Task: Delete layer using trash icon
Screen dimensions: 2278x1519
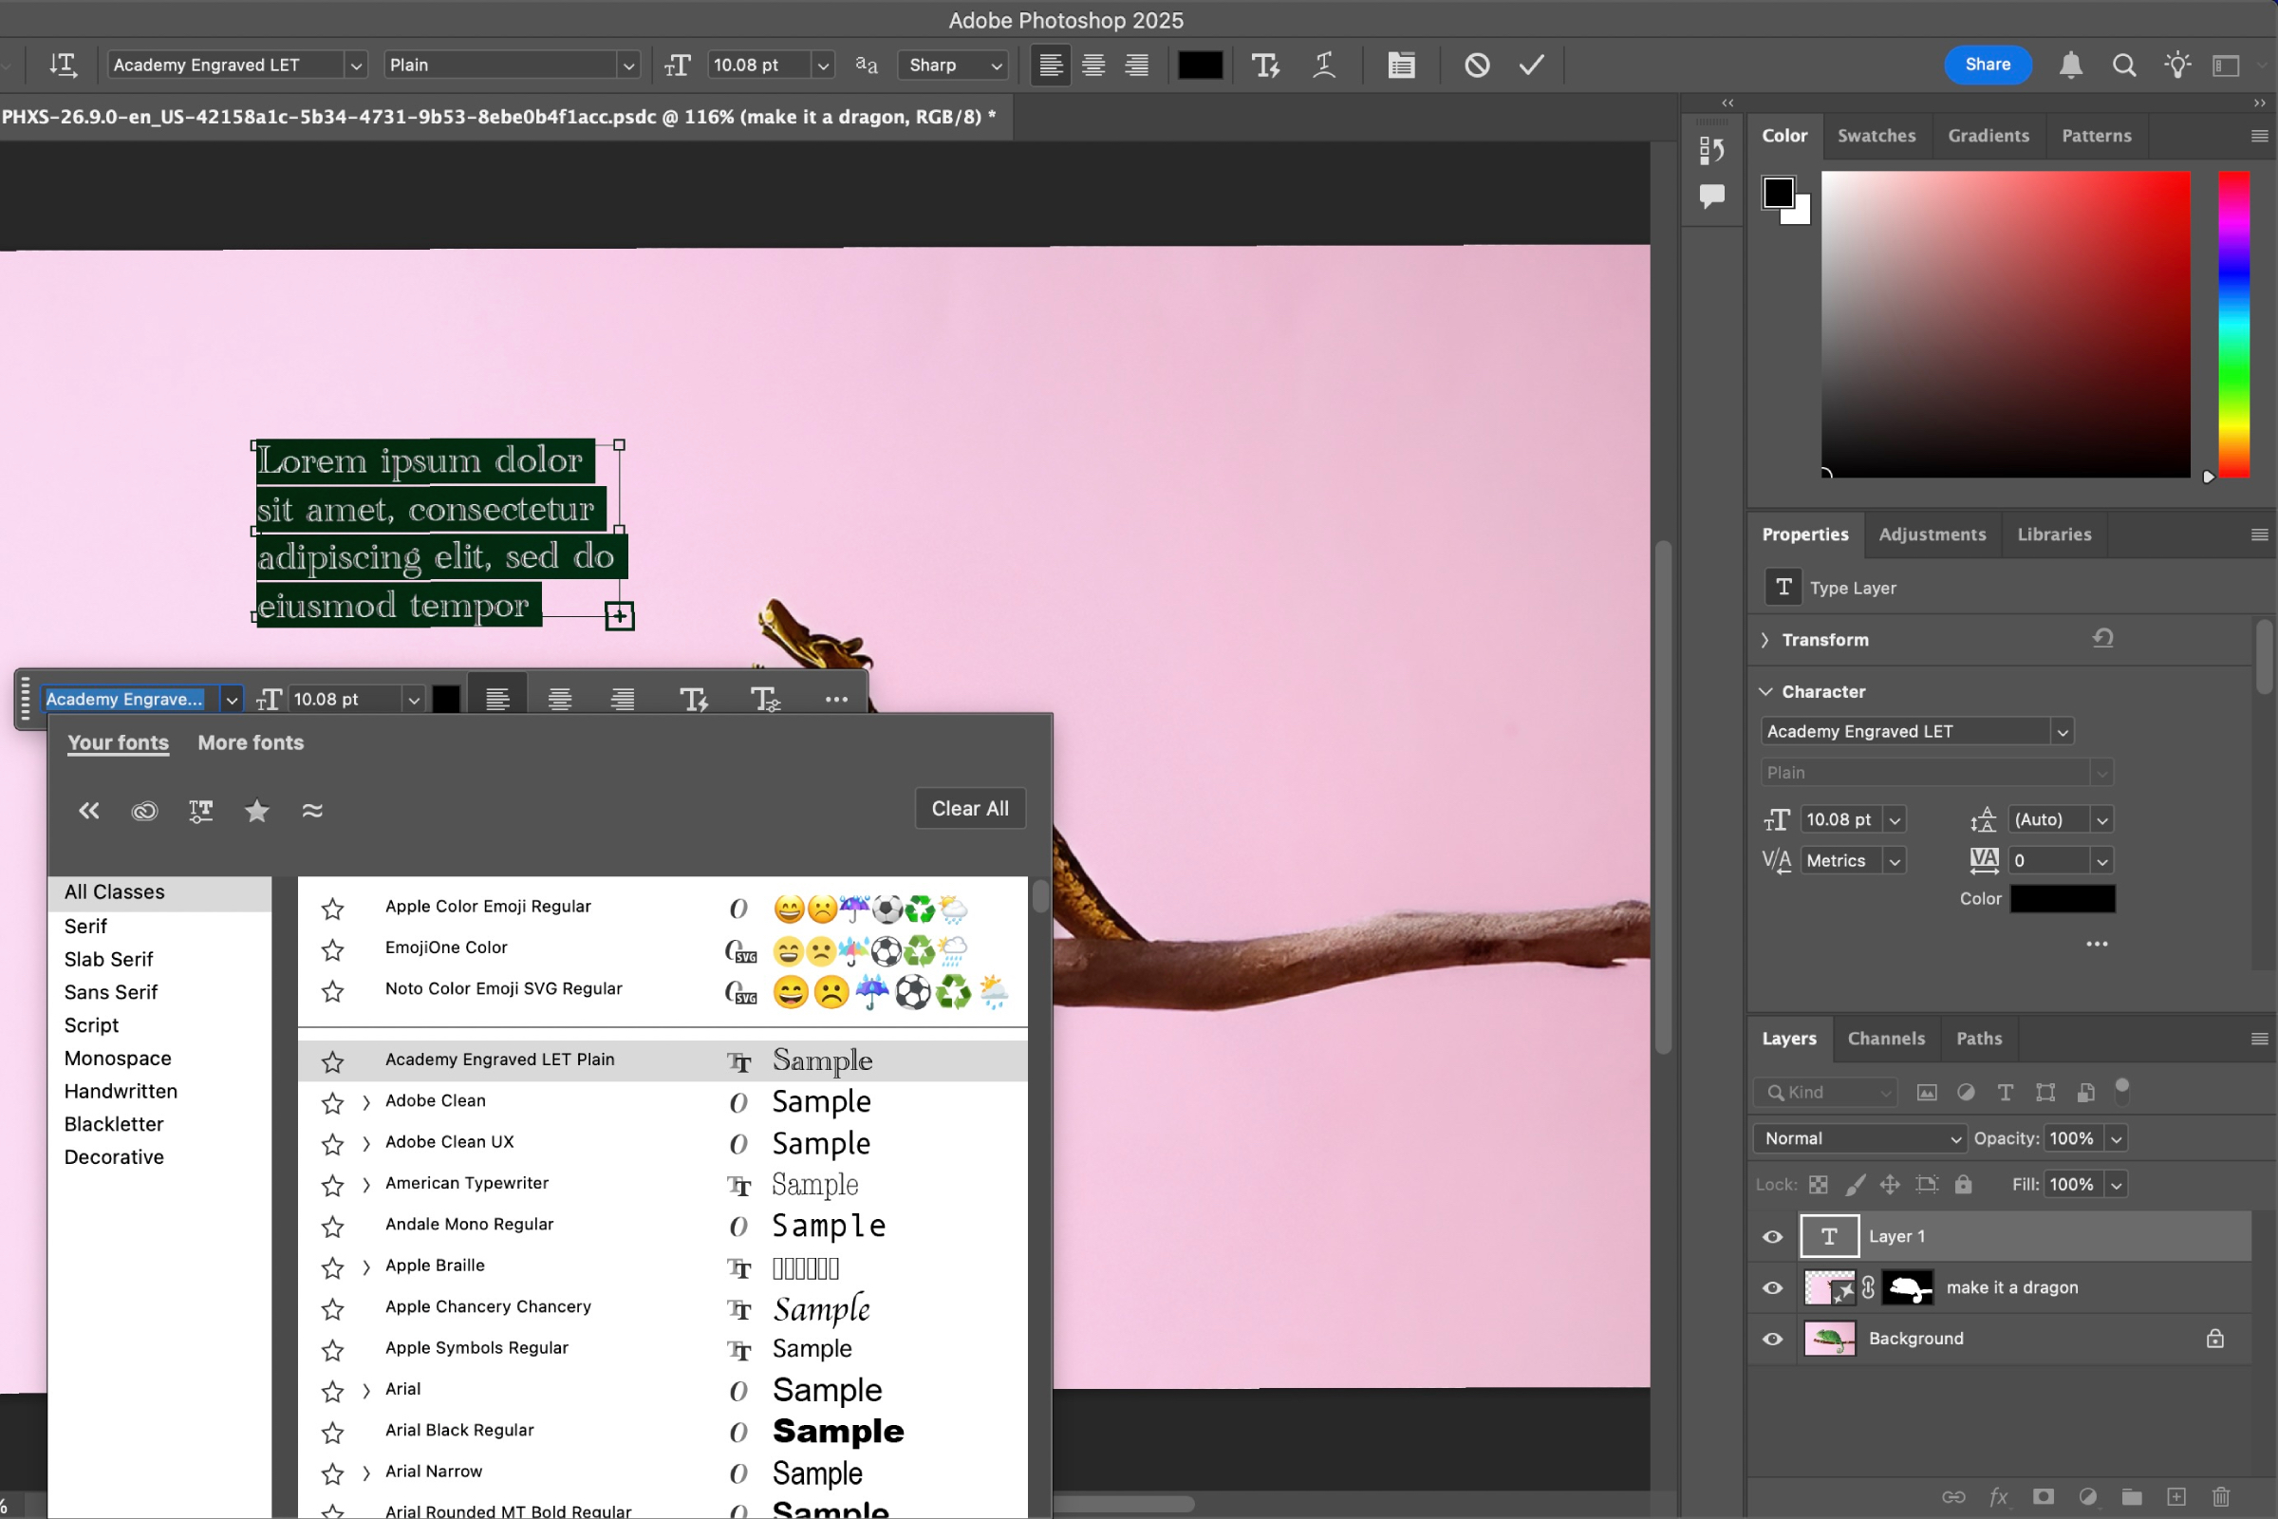Action: coord(2222,1497)
